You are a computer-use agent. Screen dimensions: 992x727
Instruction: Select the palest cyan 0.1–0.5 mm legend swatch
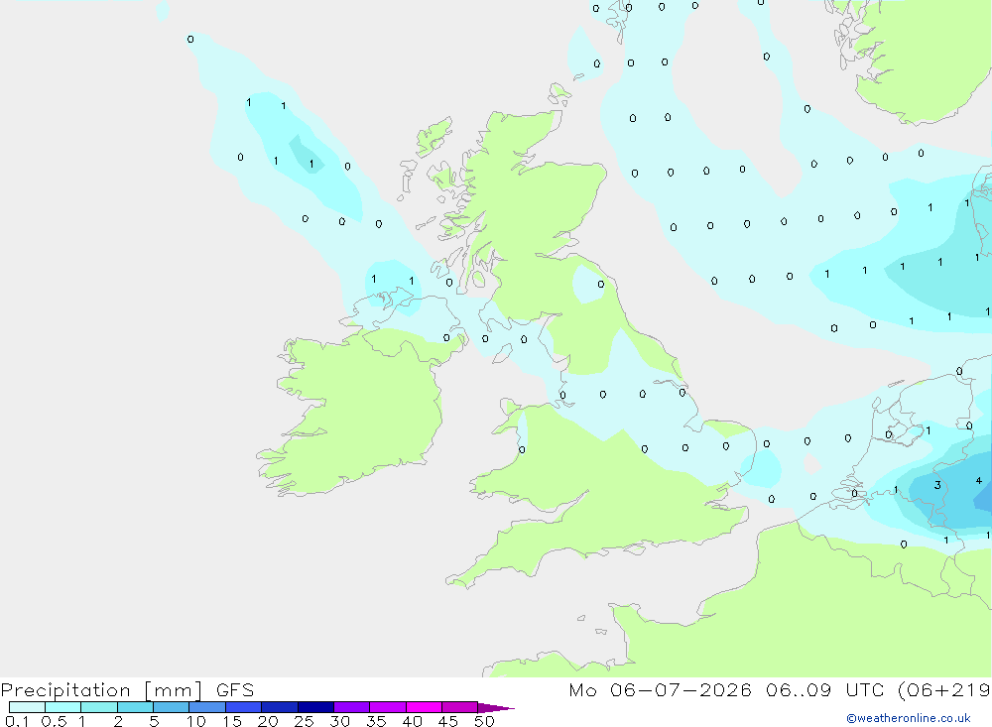click(x=27, y=707)
